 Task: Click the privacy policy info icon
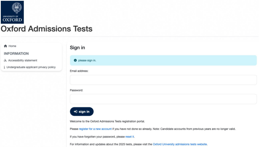tap(4, 67)
